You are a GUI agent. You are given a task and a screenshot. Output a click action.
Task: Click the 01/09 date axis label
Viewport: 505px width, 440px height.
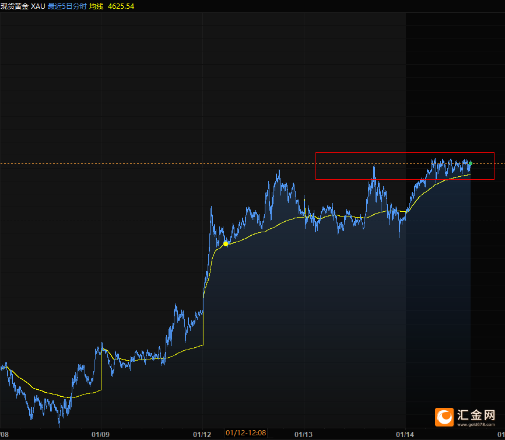coord(100,435)
